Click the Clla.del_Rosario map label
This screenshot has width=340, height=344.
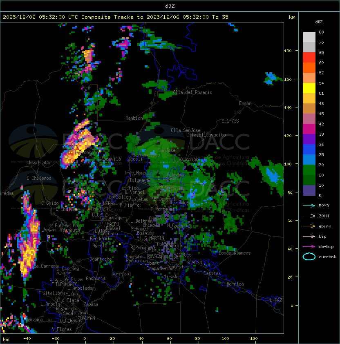click(192, 92)
